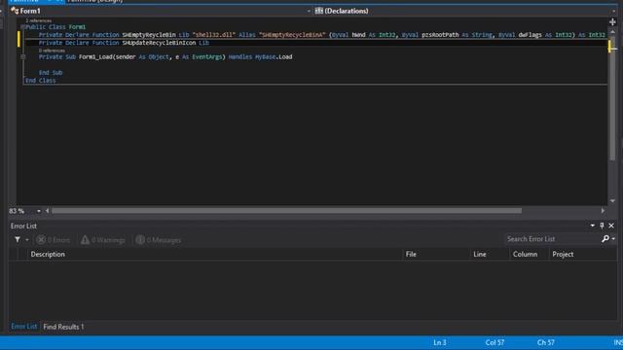Focus the Search Error List field
This screenshot has width=623, height=350.
[x=552, y=239]
